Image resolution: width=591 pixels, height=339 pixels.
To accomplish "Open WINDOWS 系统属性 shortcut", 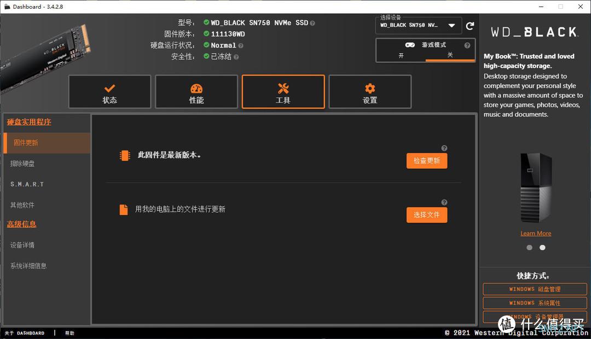I will pyautogui.click(x=535, y=303).
